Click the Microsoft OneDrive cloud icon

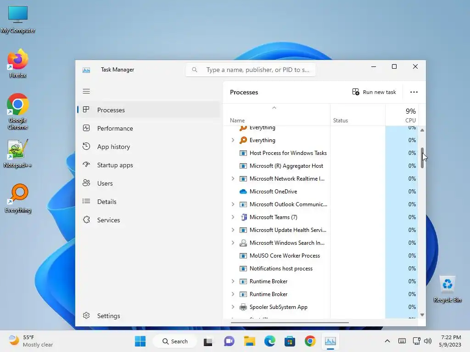pyautogui.click(x=243, y=192)
